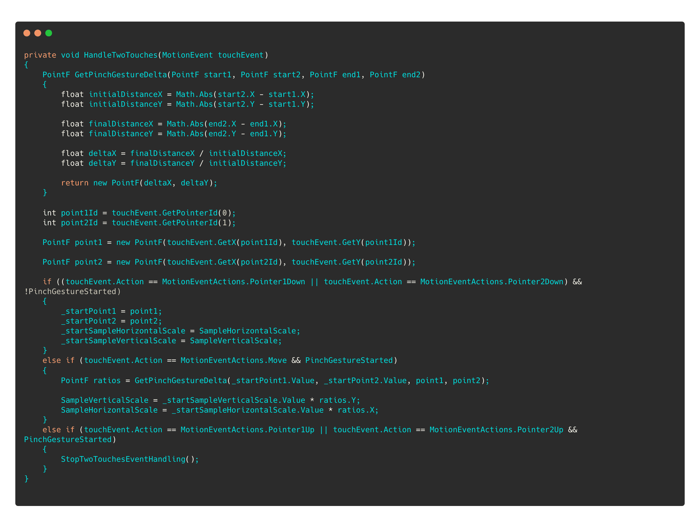The width and height of the screenshot is (700, 527).
Task: Click SampleVerticalScale assignment with ratios.Y
Action: pos(211,400)
